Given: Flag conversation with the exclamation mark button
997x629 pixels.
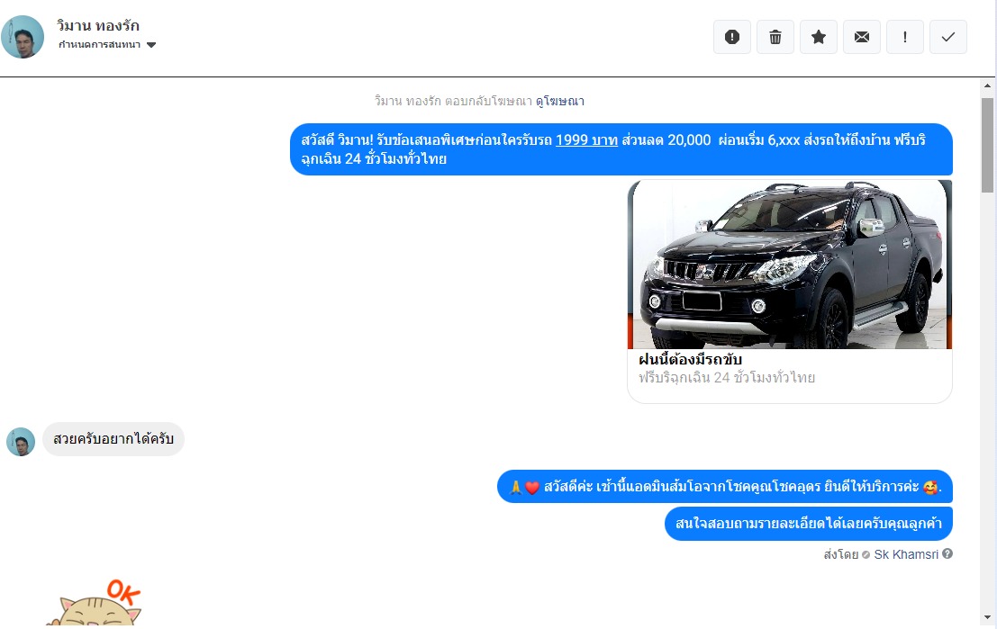Looking at the screenshot, I should click(x=905, y=37).
